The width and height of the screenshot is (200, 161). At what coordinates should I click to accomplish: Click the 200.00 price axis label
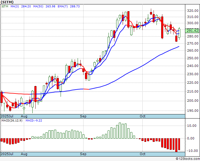point(193,101)
